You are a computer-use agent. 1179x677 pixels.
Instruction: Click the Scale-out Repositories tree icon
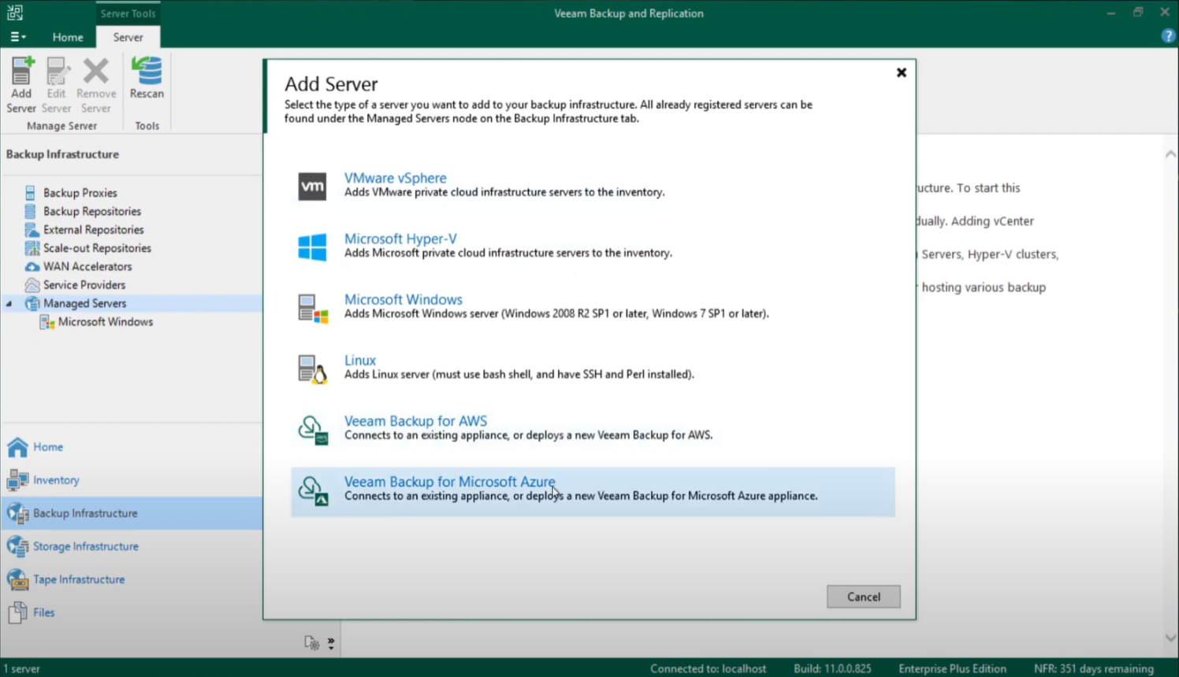point(32,248)
